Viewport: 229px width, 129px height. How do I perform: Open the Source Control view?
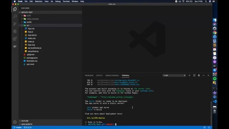click(15, 24)
